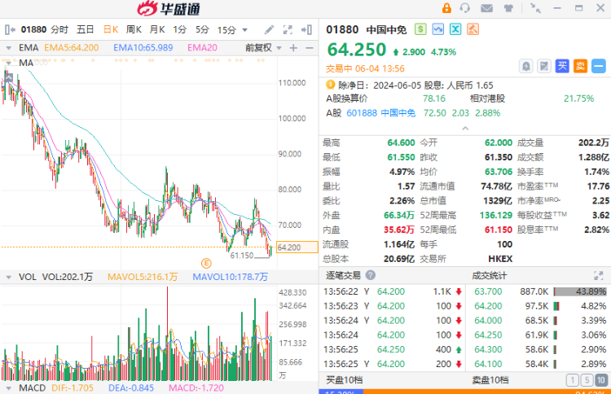Click stock code 01880 in chart toolbar

click(33, 29)
